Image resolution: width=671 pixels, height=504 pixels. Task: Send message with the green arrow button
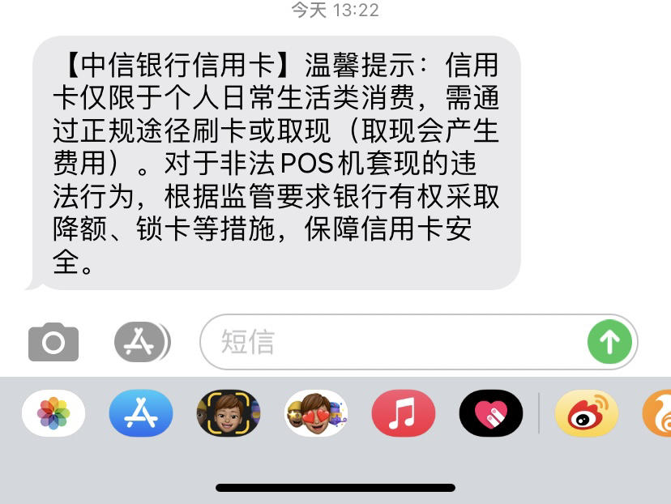click(x=609, y=342)
